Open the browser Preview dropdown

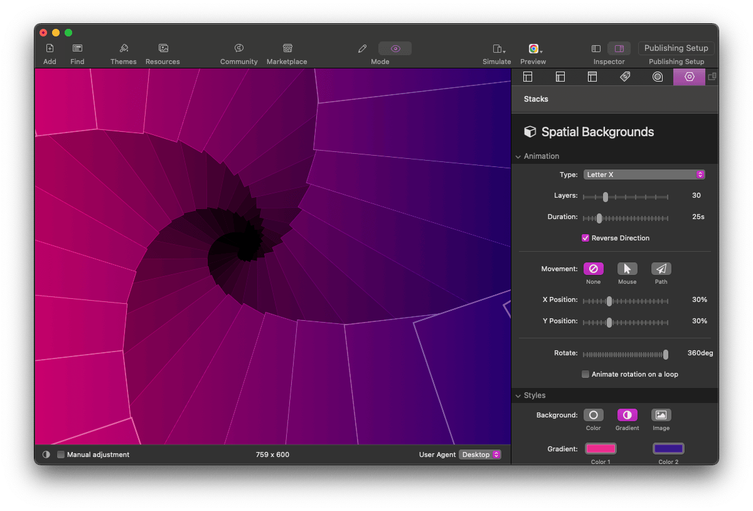point(535,48)
